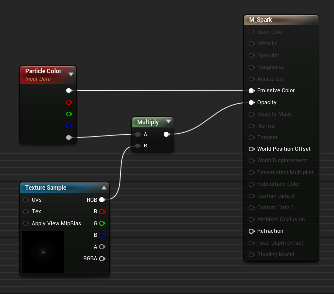Click Particle Color red channel output pin
Screen dimensions: 334x294
click(69, 102)
